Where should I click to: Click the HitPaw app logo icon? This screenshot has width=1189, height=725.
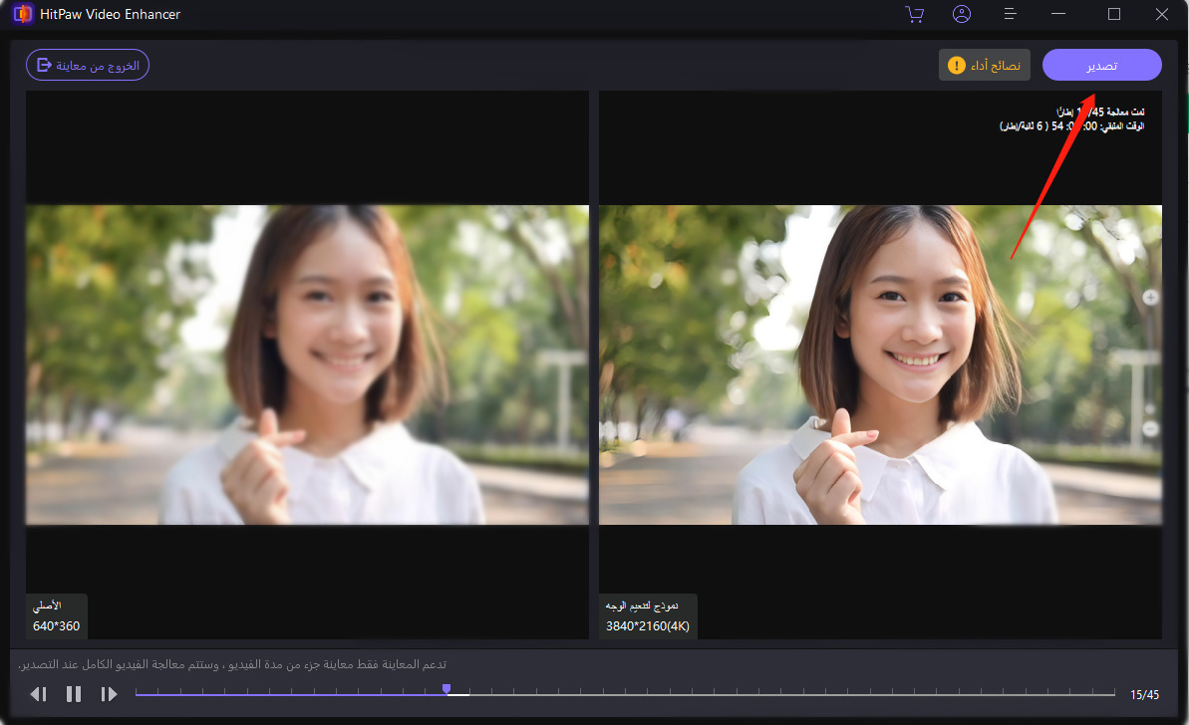(x=23, y=14)
